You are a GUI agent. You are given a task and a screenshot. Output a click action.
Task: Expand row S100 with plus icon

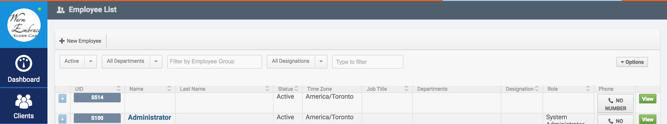click(x=62, y=119)
